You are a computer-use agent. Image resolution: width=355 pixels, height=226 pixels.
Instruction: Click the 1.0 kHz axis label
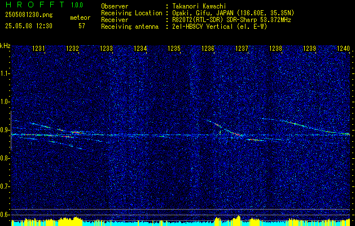coord(5,102)
